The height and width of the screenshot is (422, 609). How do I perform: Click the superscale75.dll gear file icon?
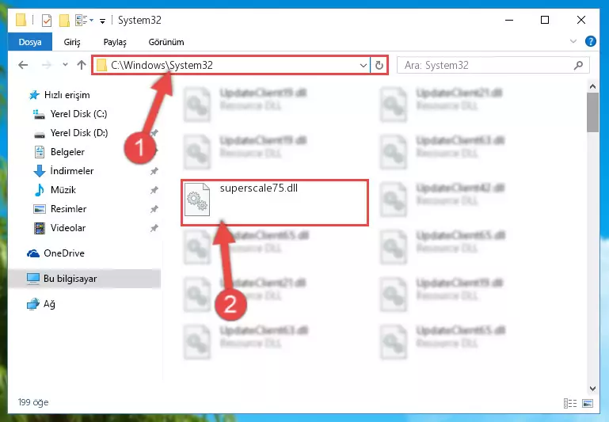pyautogui.click(x=197, y=200)
